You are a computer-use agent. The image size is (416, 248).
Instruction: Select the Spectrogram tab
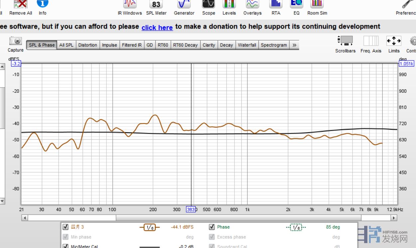(x=274, y=45)
